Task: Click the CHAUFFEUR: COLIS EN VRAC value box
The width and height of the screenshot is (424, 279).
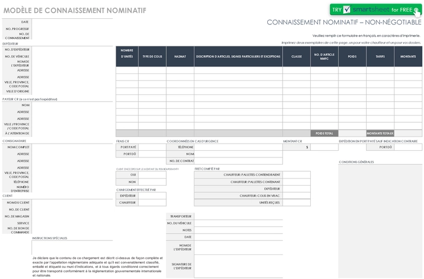Action: [x=296, y=196]
